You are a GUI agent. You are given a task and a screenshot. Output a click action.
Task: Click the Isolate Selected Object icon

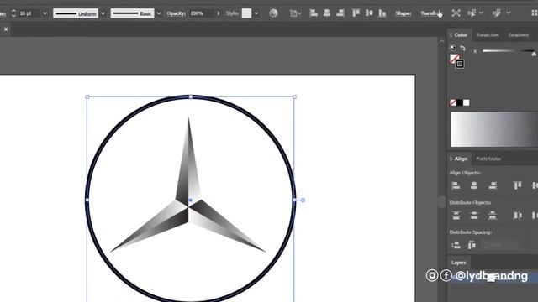pyautogui.click(x=456, y=13)
